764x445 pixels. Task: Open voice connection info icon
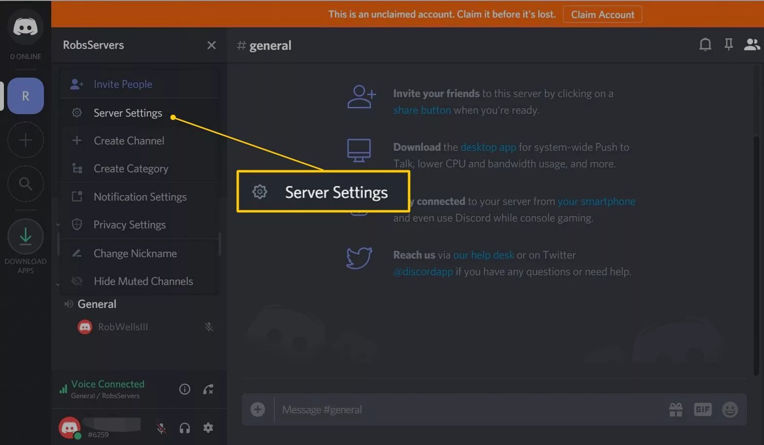tap(185, 389)
